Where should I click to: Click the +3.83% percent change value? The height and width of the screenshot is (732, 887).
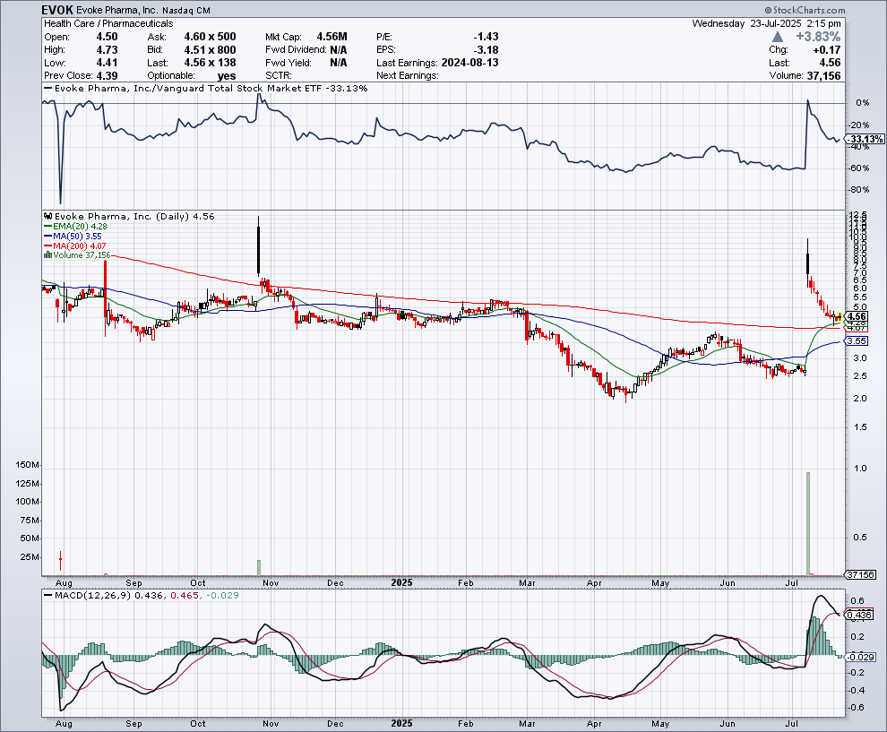818,37
